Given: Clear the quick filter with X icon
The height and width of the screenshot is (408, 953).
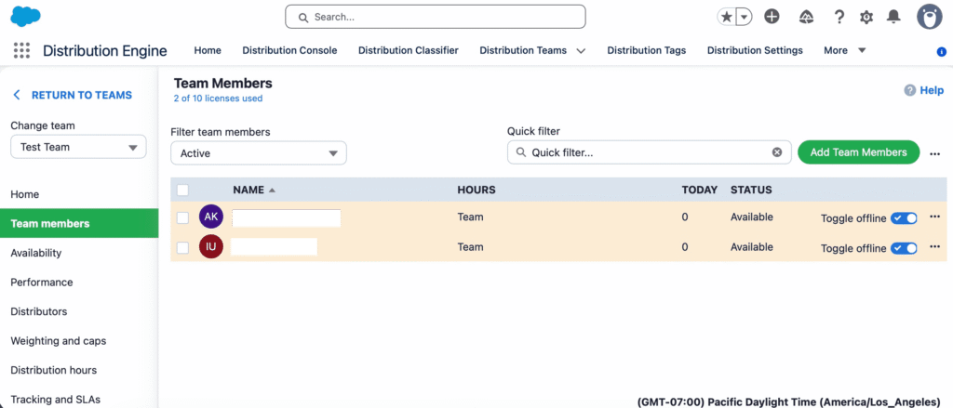Looking at the screenshot, I should click(x=777, y=152).
